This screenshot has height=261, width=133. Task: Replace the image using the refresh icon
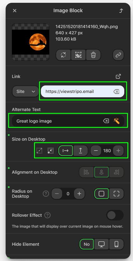point(63,55)
